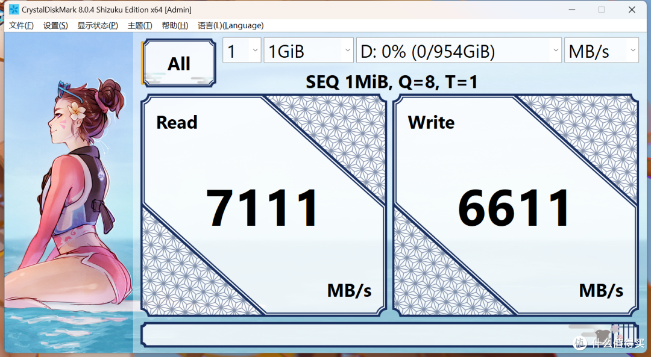Click the Write result value 6611
651x357 pixels.
pyautogui.click(x=514, y=207)
